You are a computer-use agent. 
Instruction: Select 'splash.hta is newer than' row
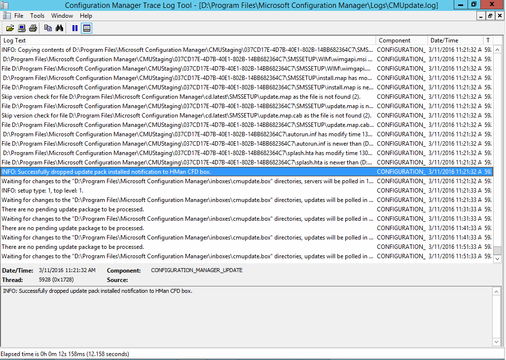247,162
